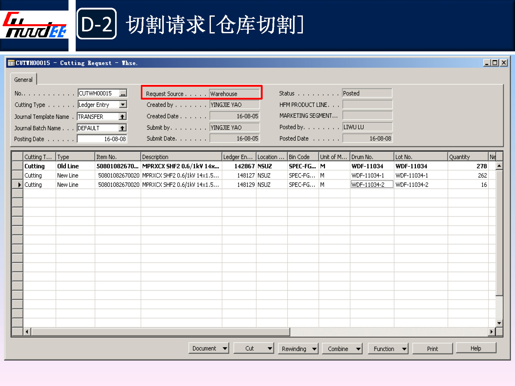The height and width of the screenshot is (386, 515).
Task: Click the Help button
Action: [x=476, y=348]
